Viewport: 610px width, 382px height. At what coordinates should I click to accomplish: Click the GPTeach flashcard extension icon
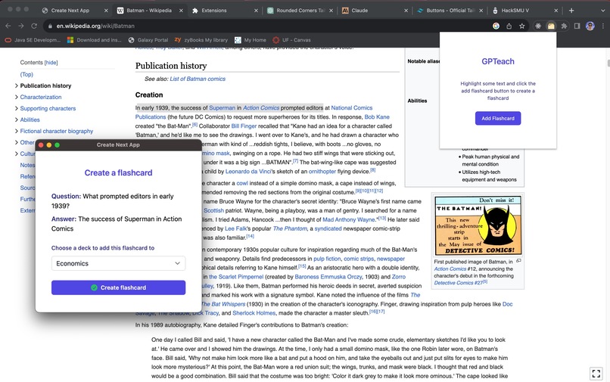[x=551, y=26]
